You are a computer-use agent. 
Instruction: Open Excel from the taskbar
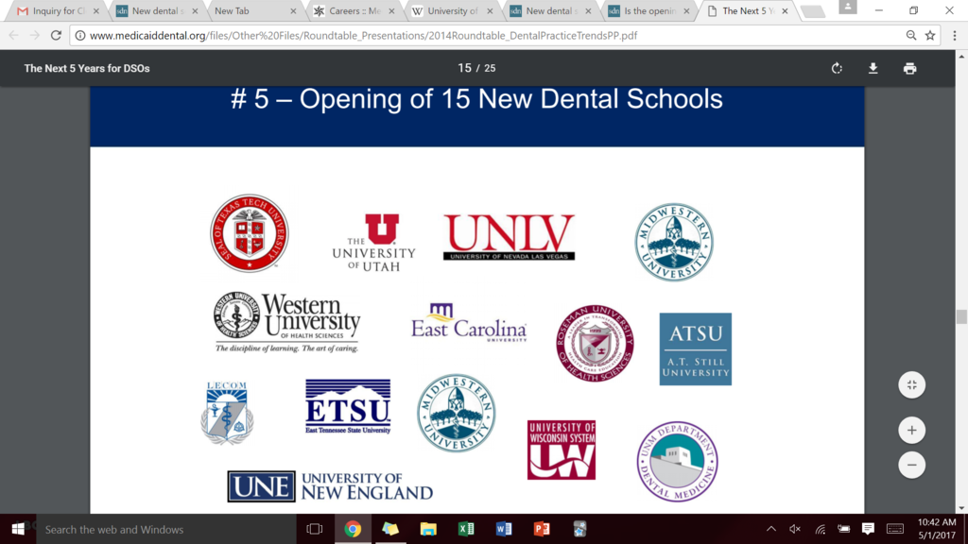[x=466, y=529]
